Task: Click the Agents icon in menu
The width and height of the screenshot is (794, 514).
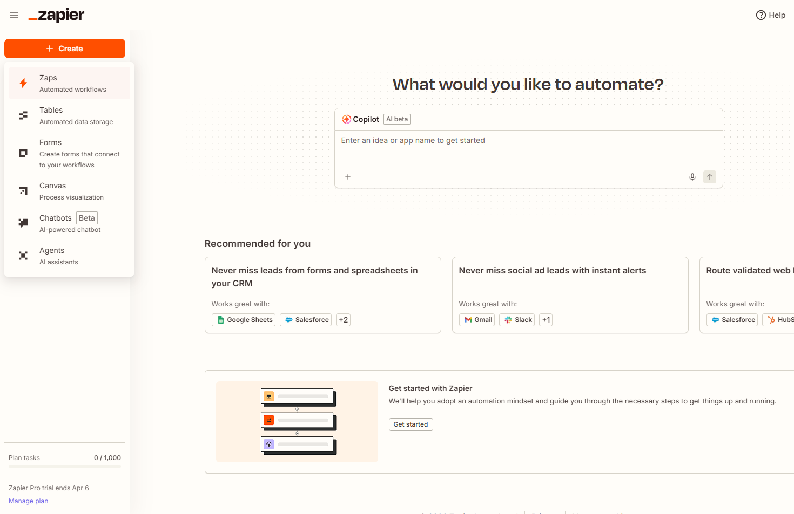Action: pyautogui.click(x=23, y=256)
